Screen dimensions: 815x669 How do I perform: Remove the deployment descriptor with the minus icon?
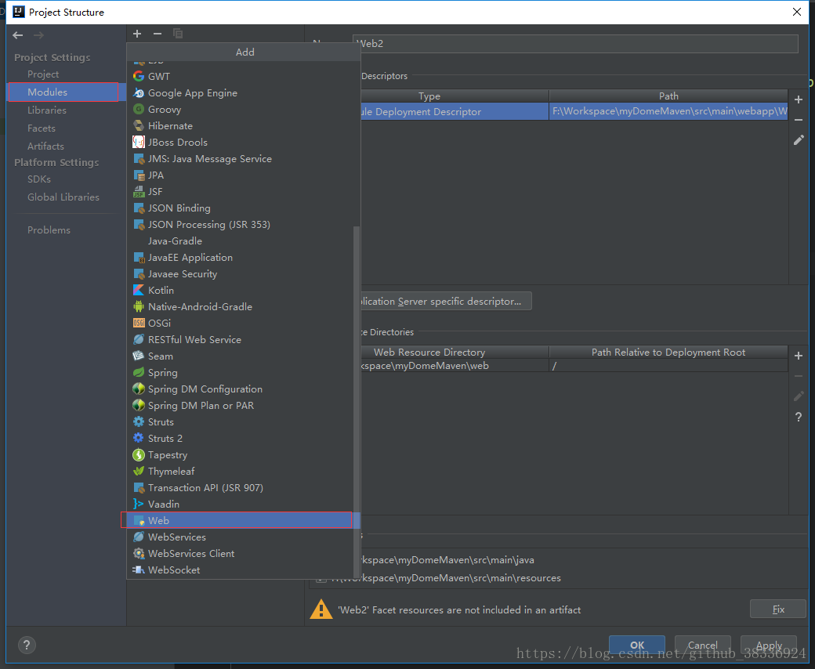point(799,120)
